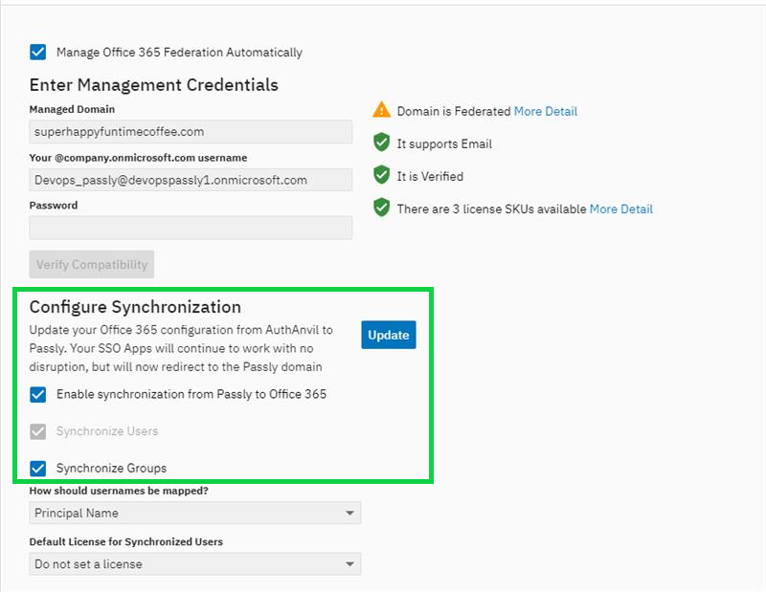Click the green shield beside It supports Email
Screen dimensions: 766x592
381,143
